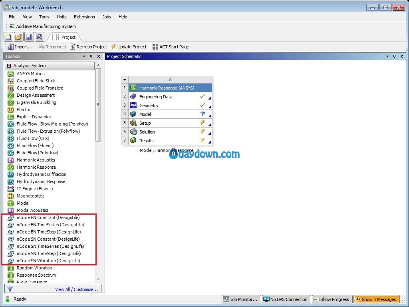The image size is (409, 307).
Task: Open Toolbox panel dropdown arrow
Action: pos(84,56)
